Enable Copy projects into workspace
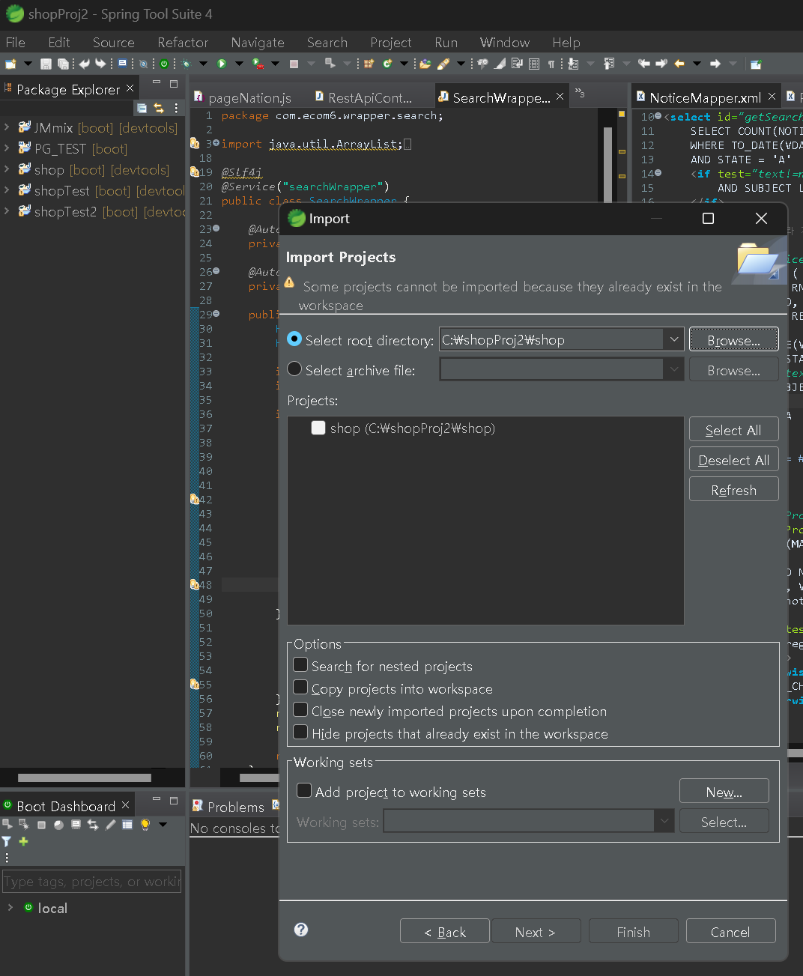803x976 pixels. [x=300, y=688]
